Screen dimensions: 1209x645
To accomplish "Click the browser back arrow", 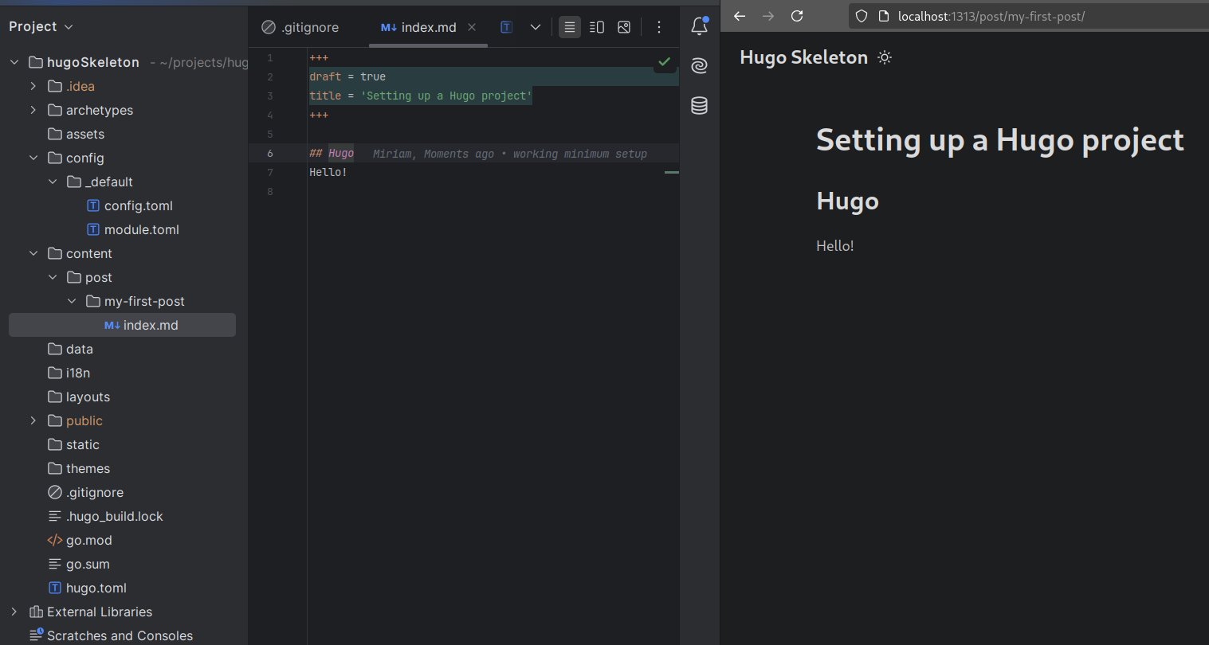I will tap(739, 16).
